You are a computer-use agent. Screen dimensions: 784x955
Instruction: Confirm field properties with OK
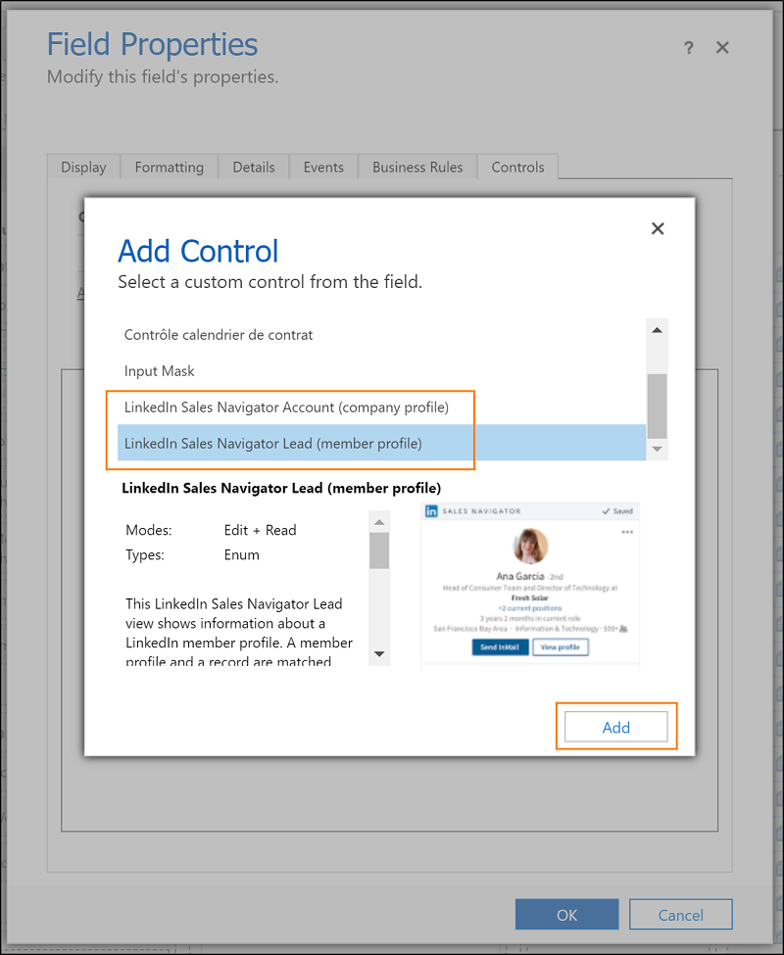(x=566, y=914)
